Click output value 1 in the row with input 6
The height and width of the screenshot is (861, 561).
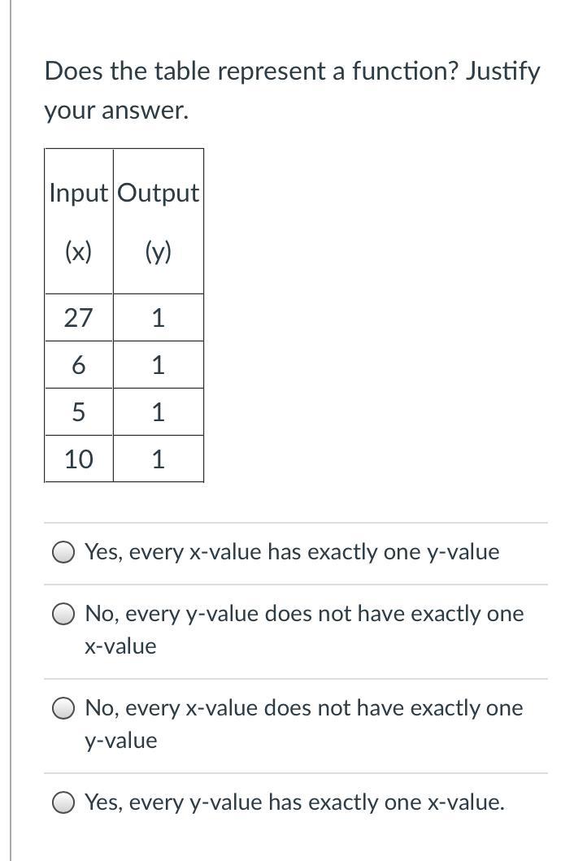(158, 364)
